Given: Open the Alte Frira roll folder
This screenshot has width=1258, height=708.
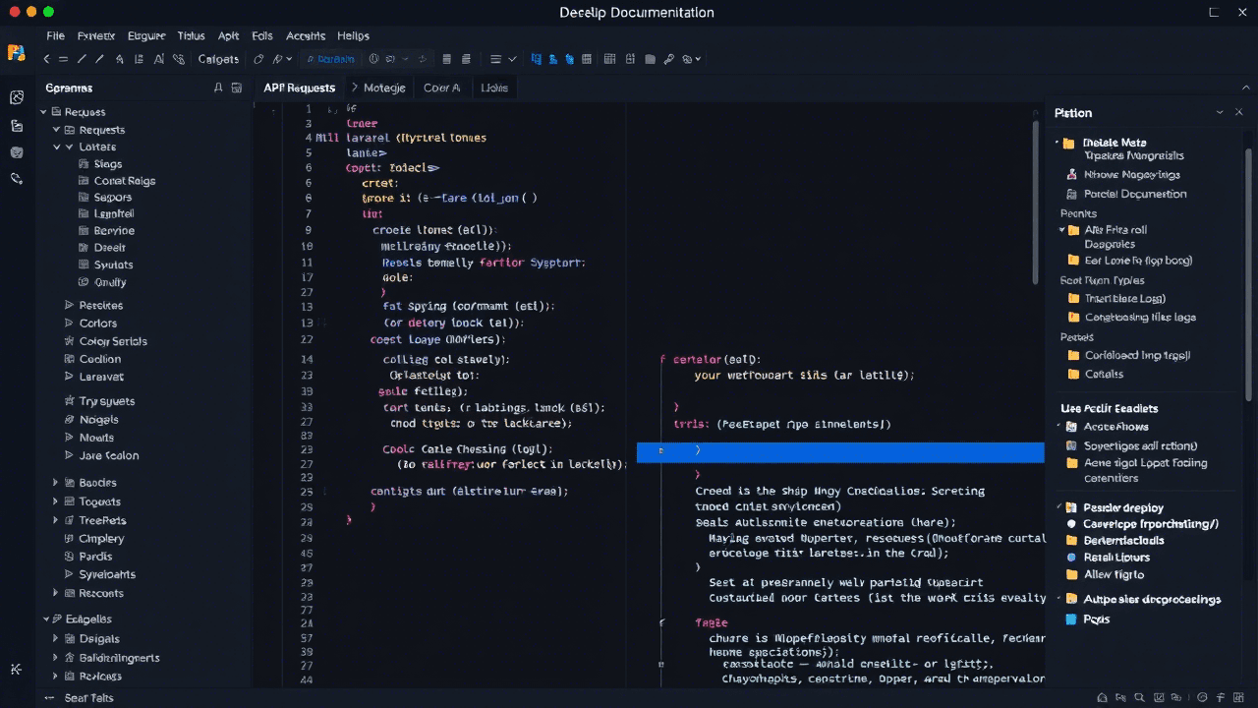Looking at the screenshot, I should pyautogui.click(x=1115, y=230).
